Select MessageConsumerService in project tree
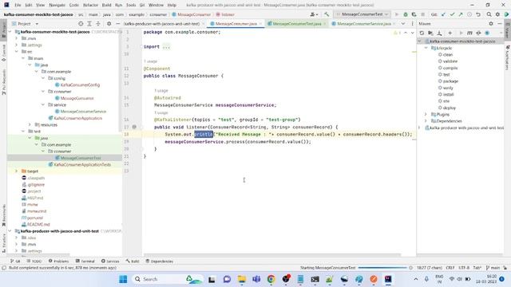Image resolution: width=511 pixels, height=287 pixels. coord(83,112)
